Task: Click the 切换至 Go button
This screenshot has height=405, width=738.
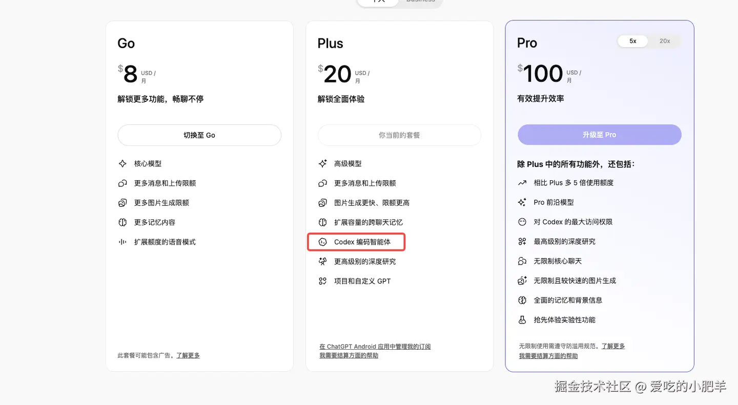Action: tap(199, 135)
